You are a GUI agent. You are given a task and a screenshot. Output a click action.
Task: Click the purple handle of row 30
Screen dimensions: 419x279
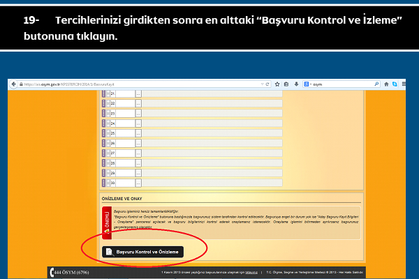click(104, 183)
